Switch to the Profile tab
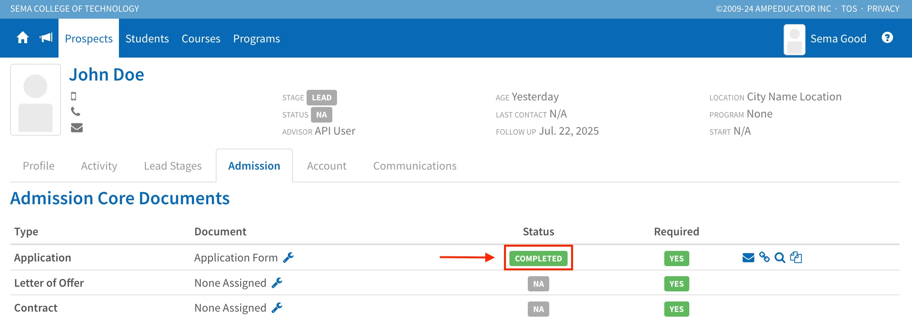Viewport: 912px width, 333px height. pyautogui.click(x=39, y=166)
